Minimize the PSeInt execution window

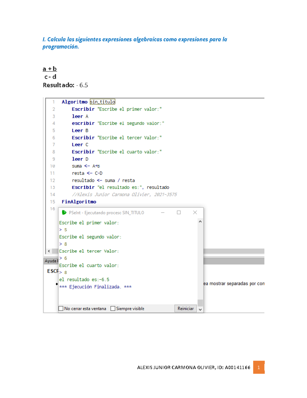[x=162, y=212]
